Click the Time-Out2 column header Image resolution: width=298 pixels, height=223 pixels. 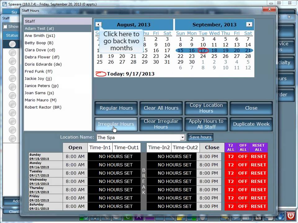point(185,147)
